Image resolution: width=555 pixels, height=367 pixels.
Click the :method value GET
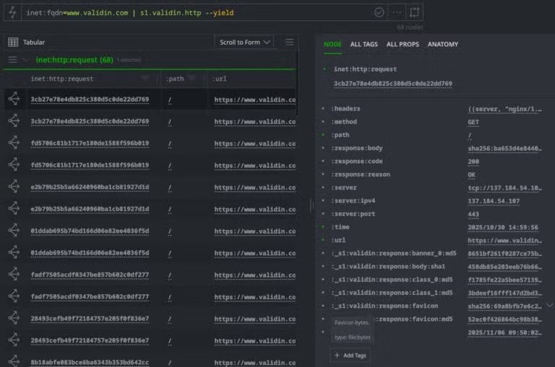click(x=473, y=123)
